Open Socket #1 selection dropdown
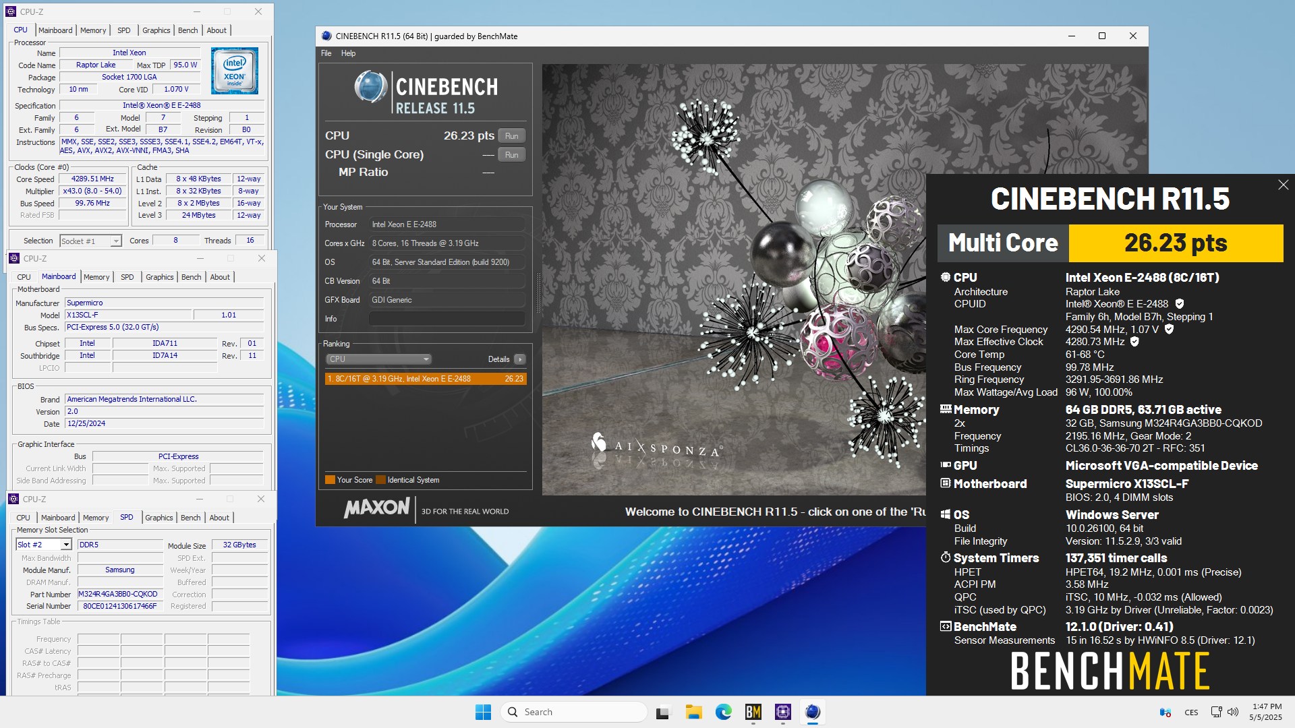 point(90,241)
